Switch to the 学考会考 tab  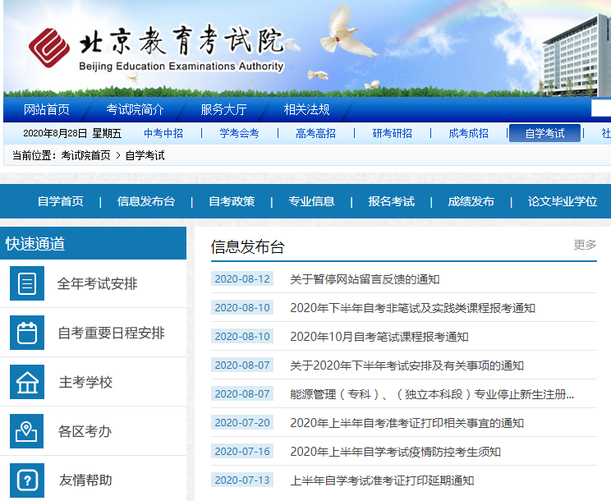pyautogui.click(x=239, y=133)
